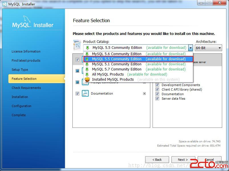The height and width of the screenshot is (171, 229).
Task: Click the Back button
Action: (x=157, y=160)
